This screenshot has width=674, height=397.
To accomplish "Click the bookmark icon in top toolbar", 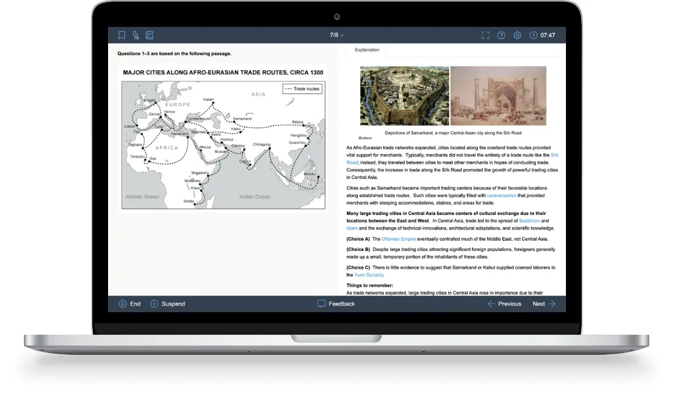I will click(x=121, y=35).
